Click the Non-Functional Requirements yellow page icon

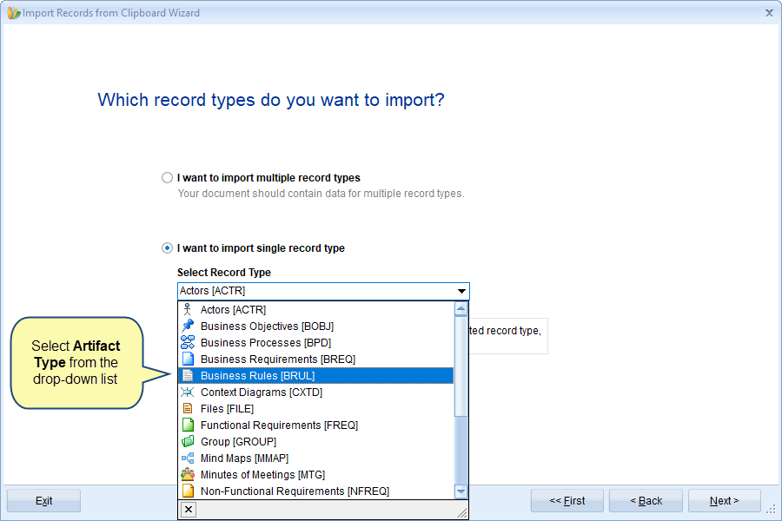point(188,491)
